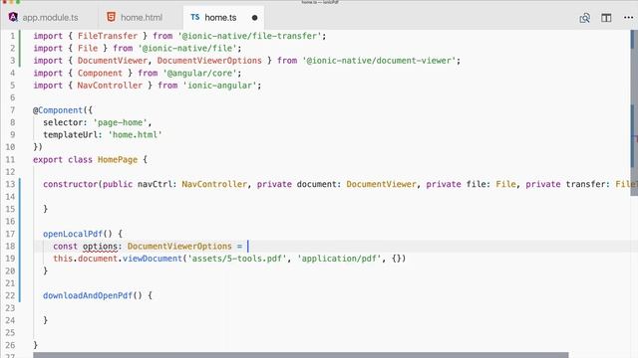
Task: Click the TS icon on home.ts tab
Action: pyautogui.click(x=195, y=17)
